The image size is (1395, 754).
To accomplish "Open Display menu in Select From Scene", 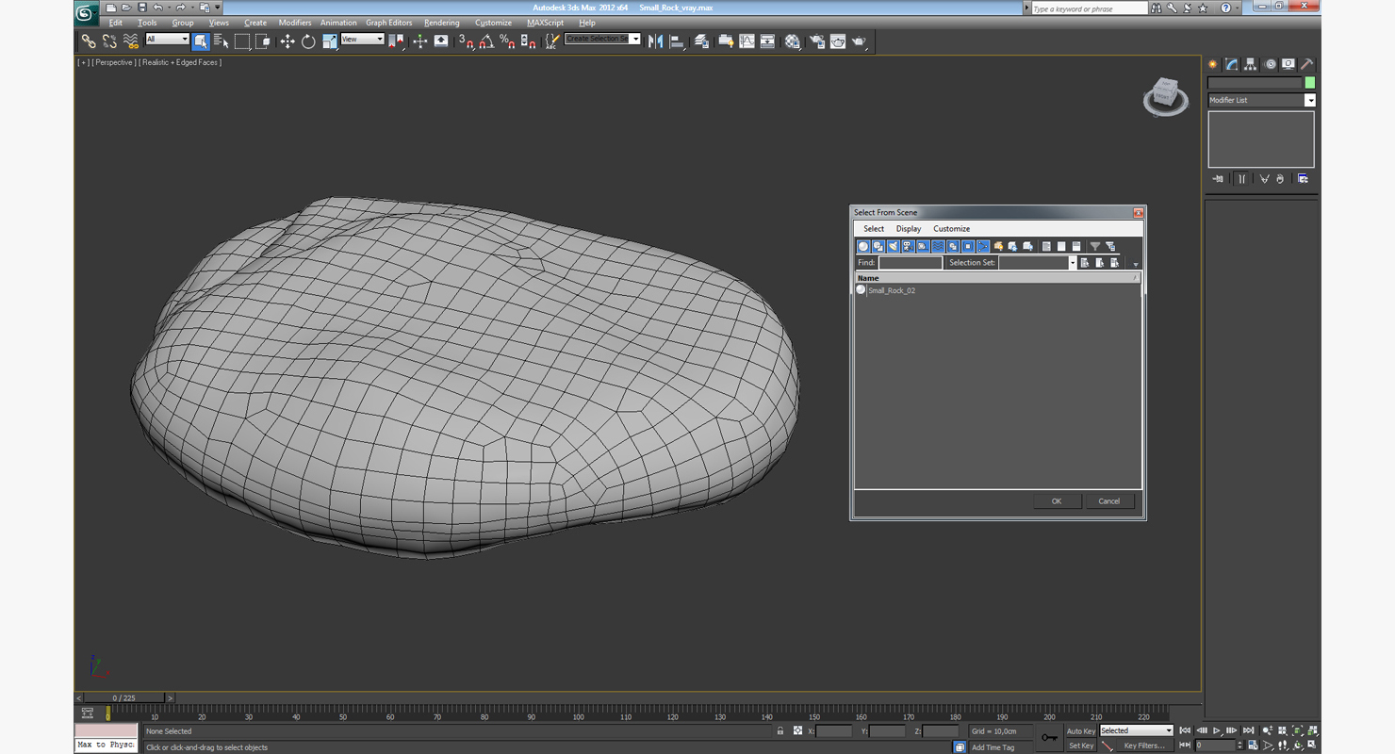I will coord(908,229).
